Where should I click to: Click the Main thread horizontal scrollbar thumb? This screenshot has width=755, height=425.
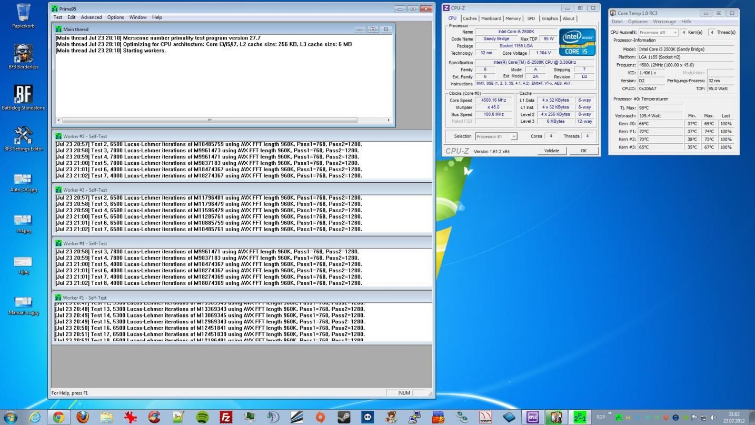coord(210,120)
